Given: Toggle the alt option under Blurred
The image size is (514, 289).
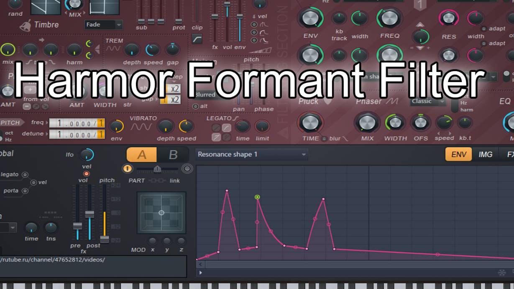Looking at the screenshot, I should pos(195,106).
